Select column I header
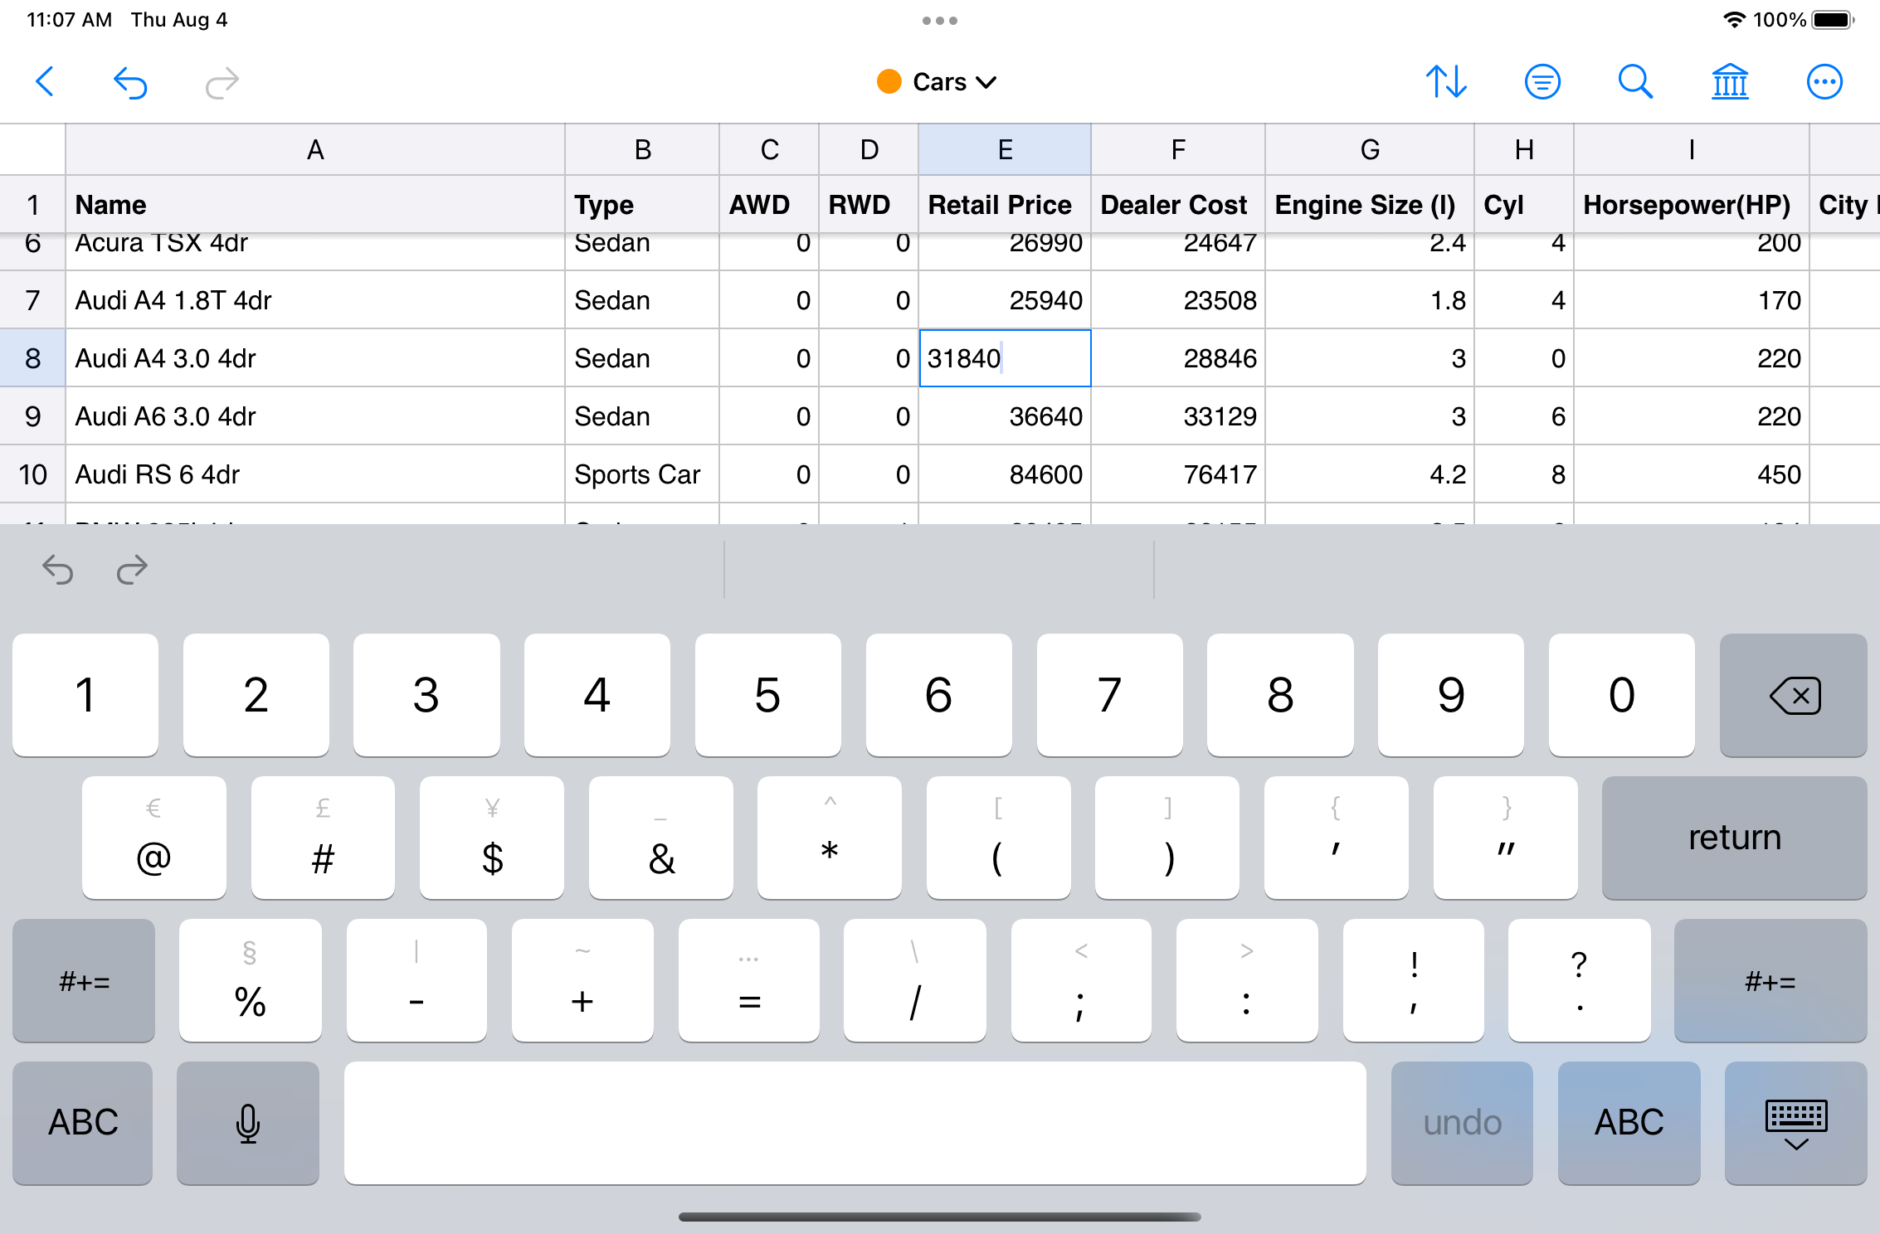Viewport: 1880px width, 1234px height. [x=1692, y=150]
